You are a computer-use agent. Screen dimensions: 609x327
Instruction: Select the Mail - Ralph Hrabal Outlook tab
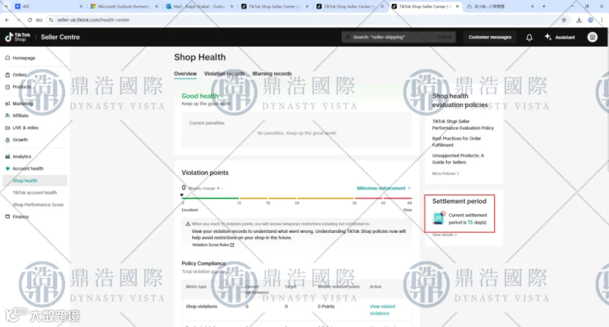199,6
